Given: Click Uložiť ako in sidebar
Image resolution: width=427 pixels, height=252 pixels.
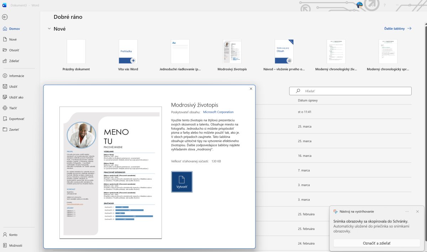Looking at the screenshot, I should [16, 97].
